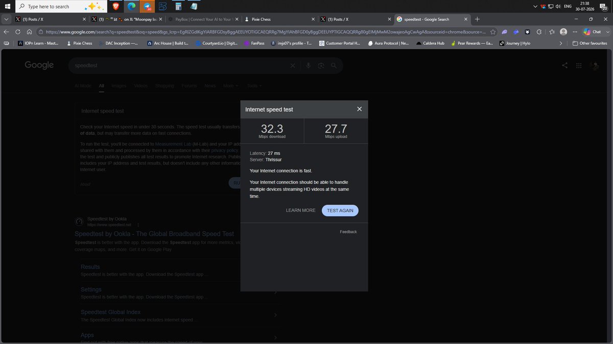Open the FanPass bookmark
The image size is (613, 344).
click(x=253, y=43)
